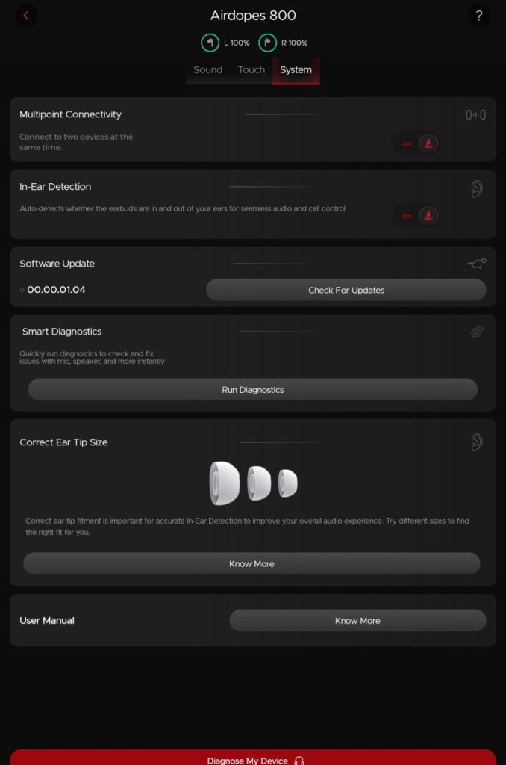Click the multipoint connectivity earbuds icon
The image size is (506, 765).
tap(475, 114)
